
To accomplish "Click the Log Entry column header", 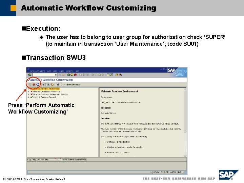I will pyautogui.click(x=31, y=160).
